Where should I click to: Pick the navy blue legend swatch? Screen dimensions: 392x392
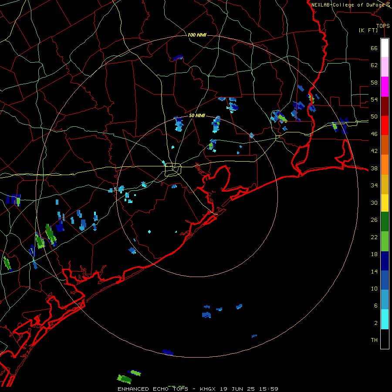(x=385, y=261)
